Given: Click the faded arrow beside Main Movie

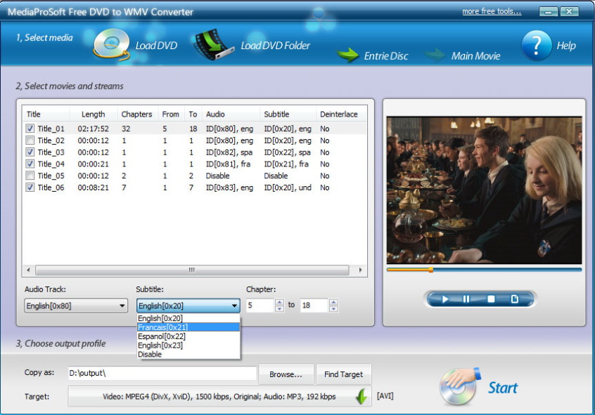Looking at the screenshot, I should point(435,55).
